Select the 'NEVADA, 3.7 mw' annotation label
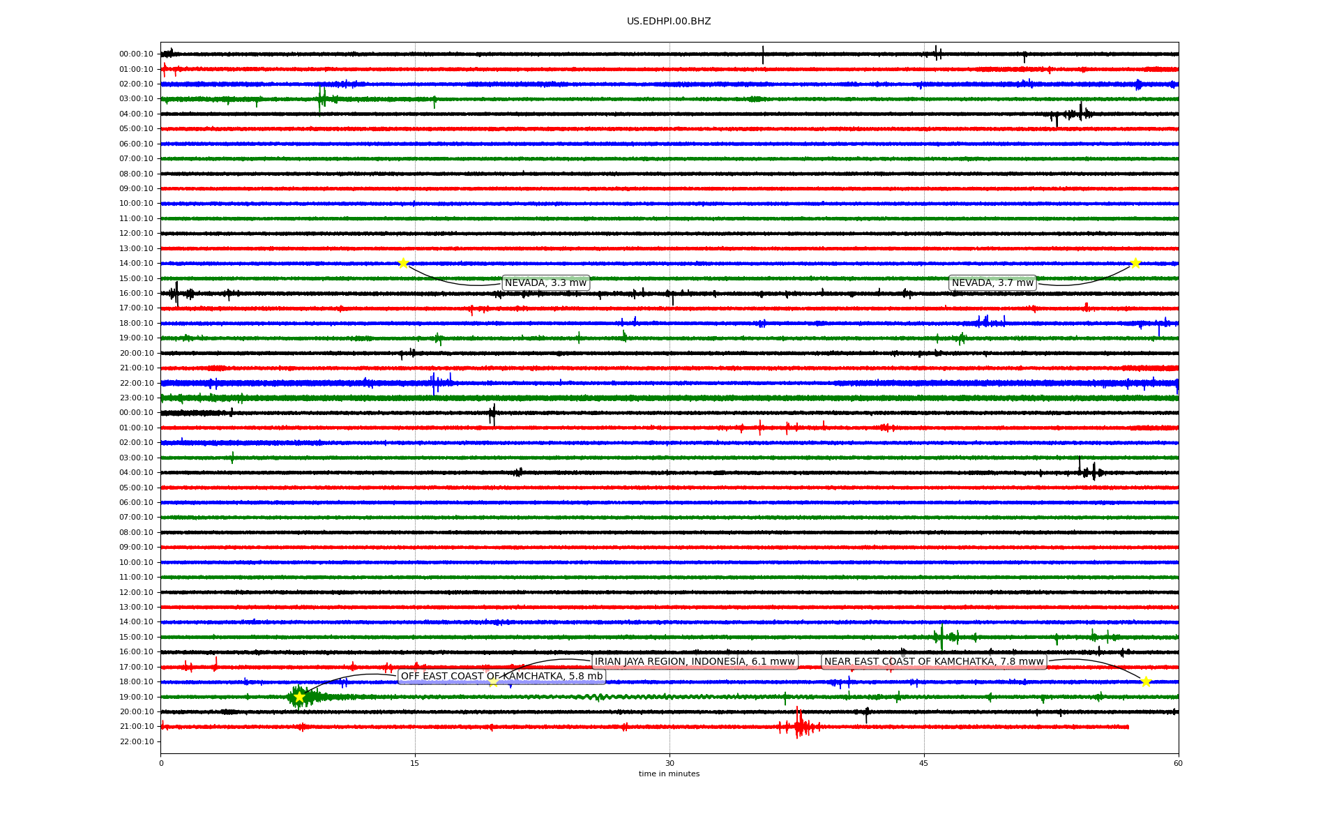This screenshot has width=1339, height=837. pyautogui.click(x=992, y=282)
